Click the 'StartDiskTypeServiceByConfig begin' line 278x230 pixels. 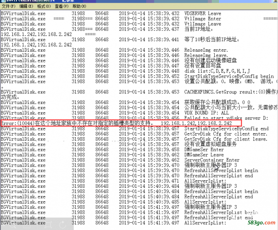(138, 76)
